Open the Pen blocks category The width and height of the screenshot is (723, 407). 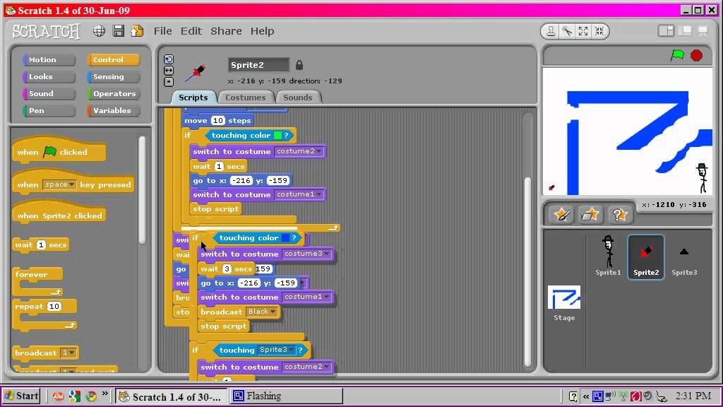pos(49,111)
